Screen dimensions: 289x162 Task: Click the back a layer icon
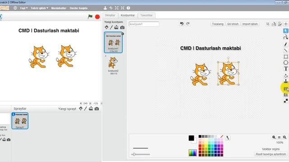click(286, 95)
